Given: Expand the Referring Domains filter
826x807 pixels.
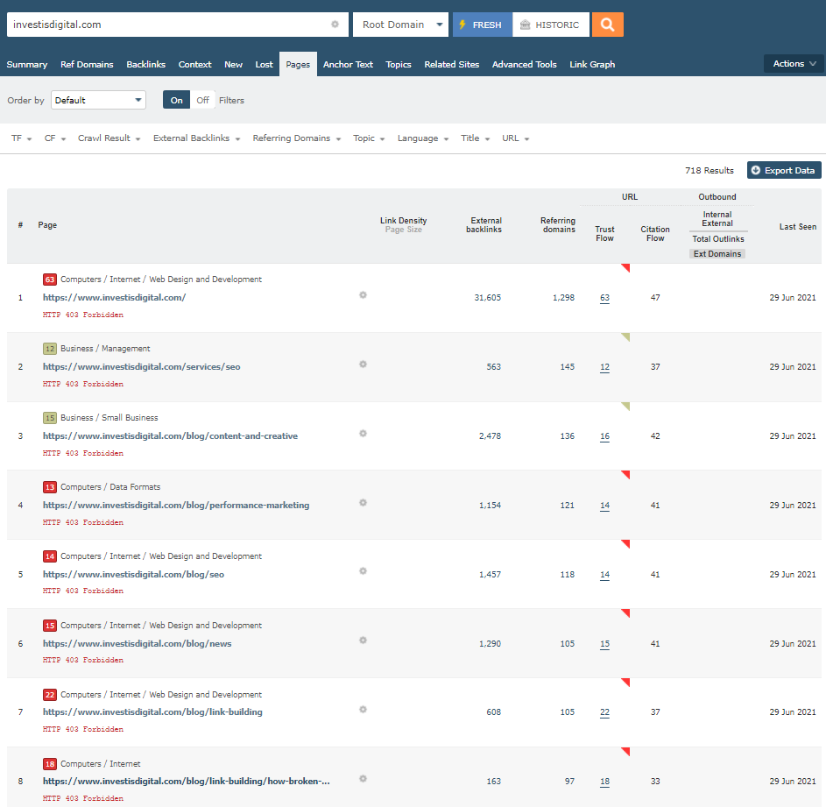Looking at the screenshot, I should [296, 138].
